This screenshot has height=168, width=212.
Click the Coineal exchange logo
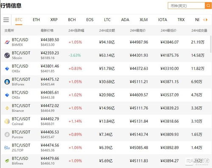click(x=7, y=121)
